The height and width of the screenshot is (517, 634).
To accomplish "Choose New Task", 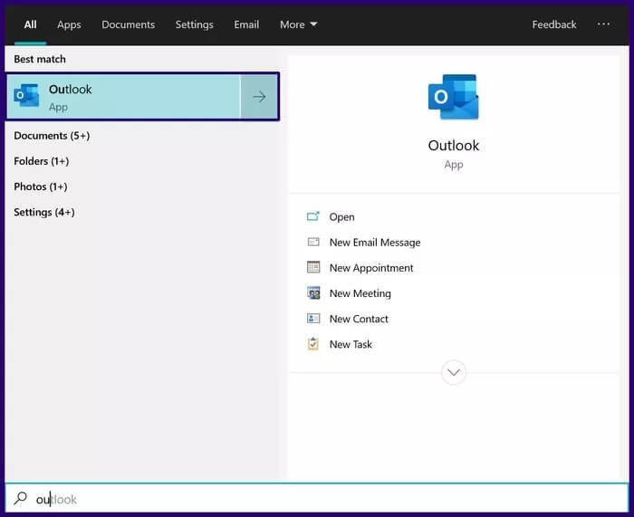I will pos(351,344).
